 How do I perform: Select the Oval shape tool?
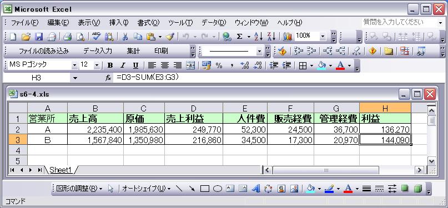tap(218, 189)
